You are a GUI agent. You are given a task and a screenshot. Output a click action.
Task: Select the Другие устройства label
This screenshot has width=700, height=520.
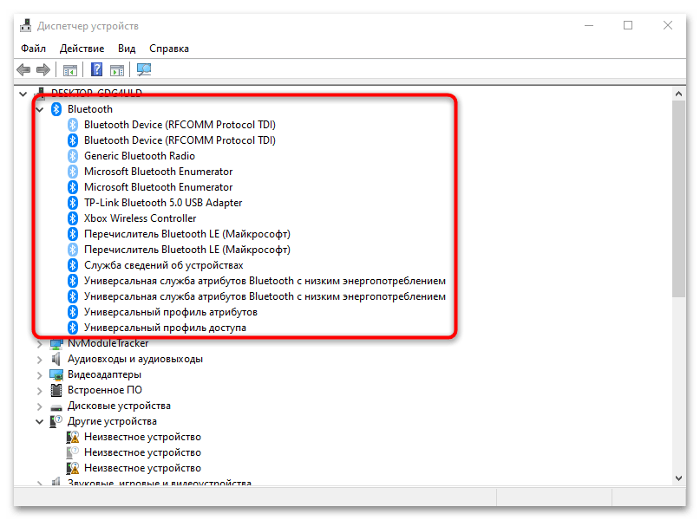pyautogui.click(x=112, y=421)
